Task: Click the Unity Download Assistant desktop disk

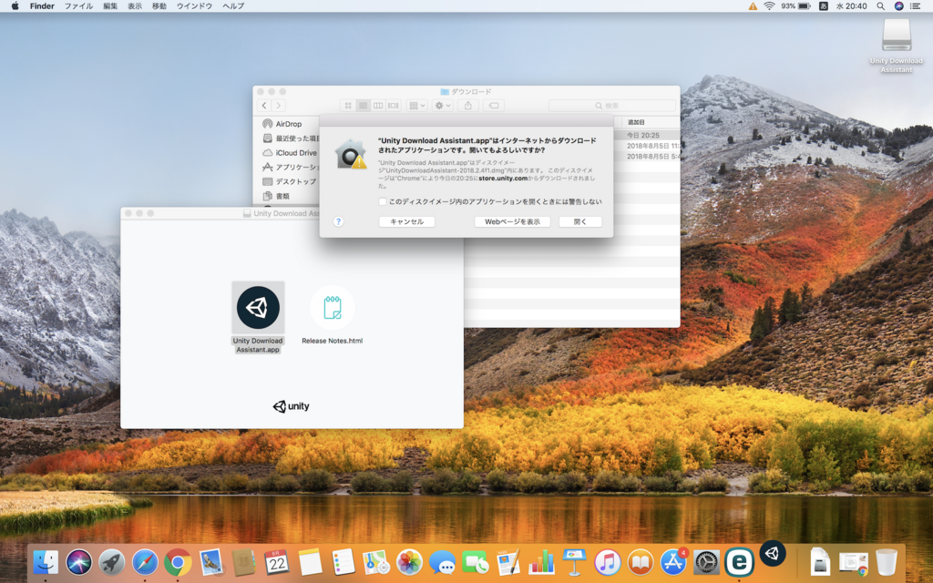Action: tap(897, 36)
